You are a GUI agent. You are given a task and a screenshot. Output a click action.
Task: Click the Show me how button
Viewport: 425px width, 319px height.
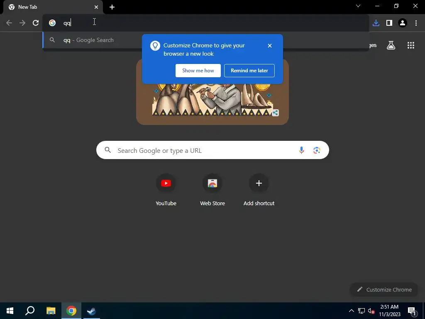click(198, 71)
